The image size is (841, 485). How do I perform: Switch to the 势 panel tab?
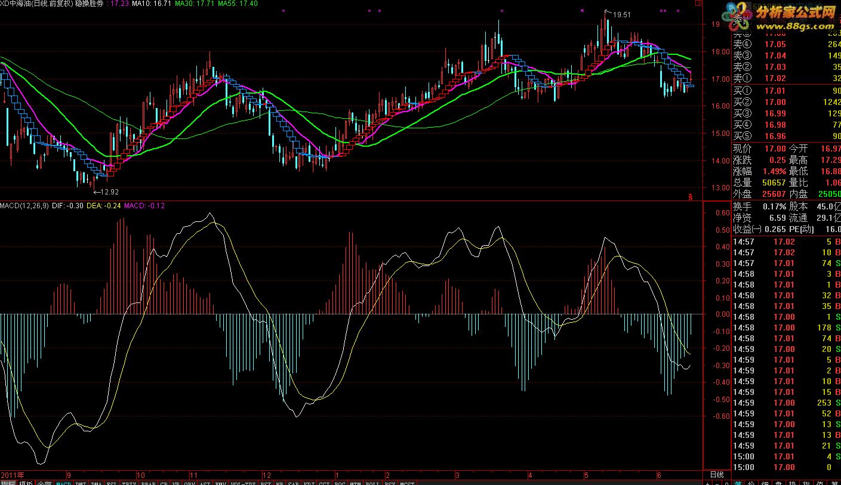792,483
